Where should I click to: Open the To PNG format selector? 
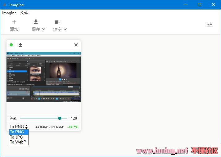click(19, 127)
